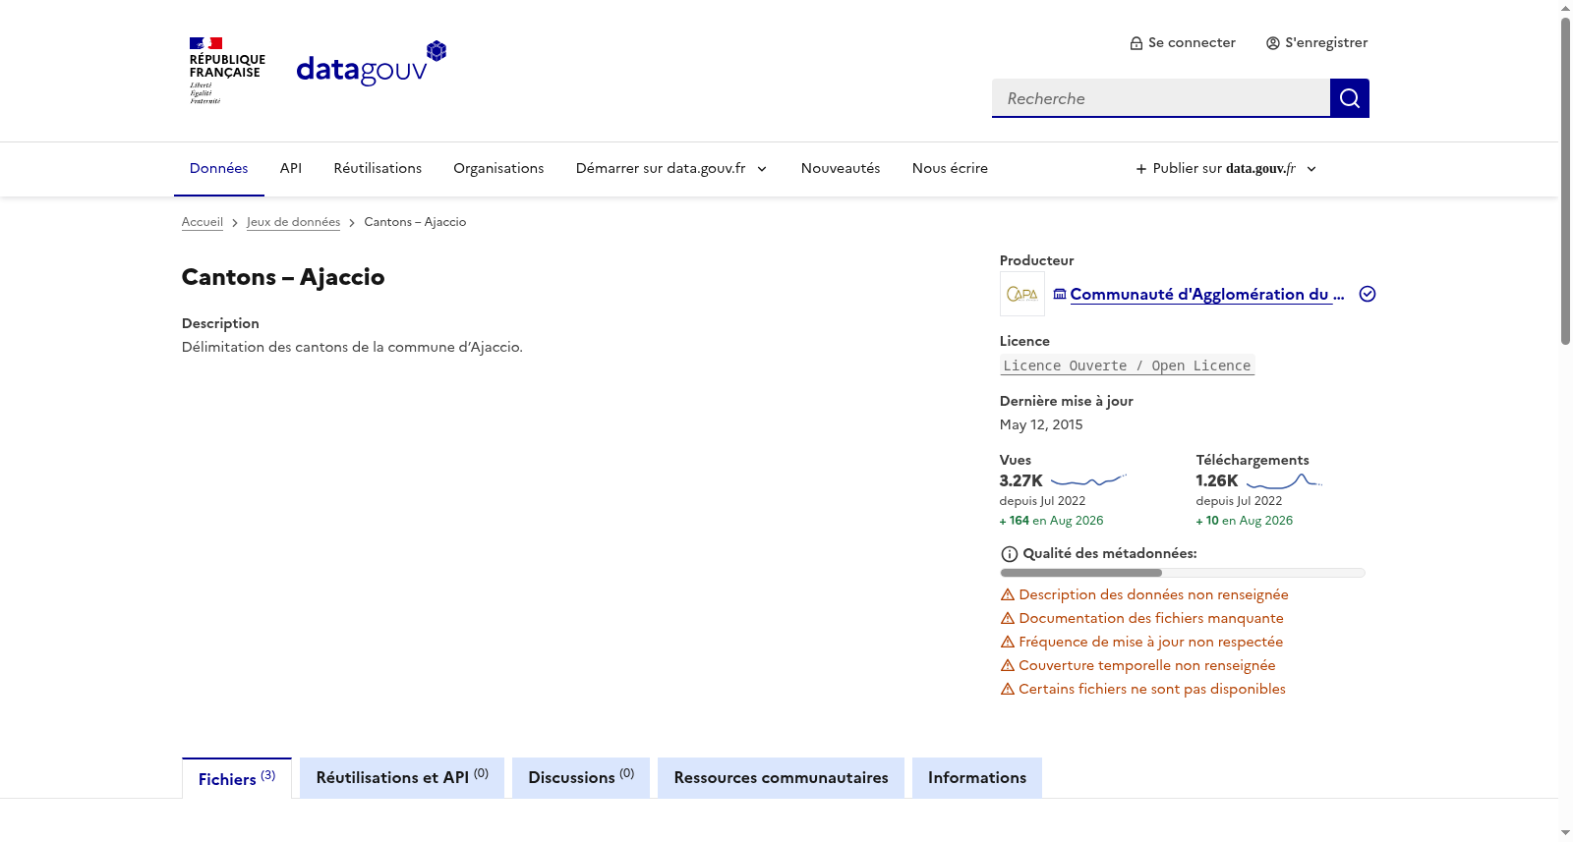Viewport: 1573px width, 842px height.
Task: Switch to the Informations tab
Action: pos(977,778)
